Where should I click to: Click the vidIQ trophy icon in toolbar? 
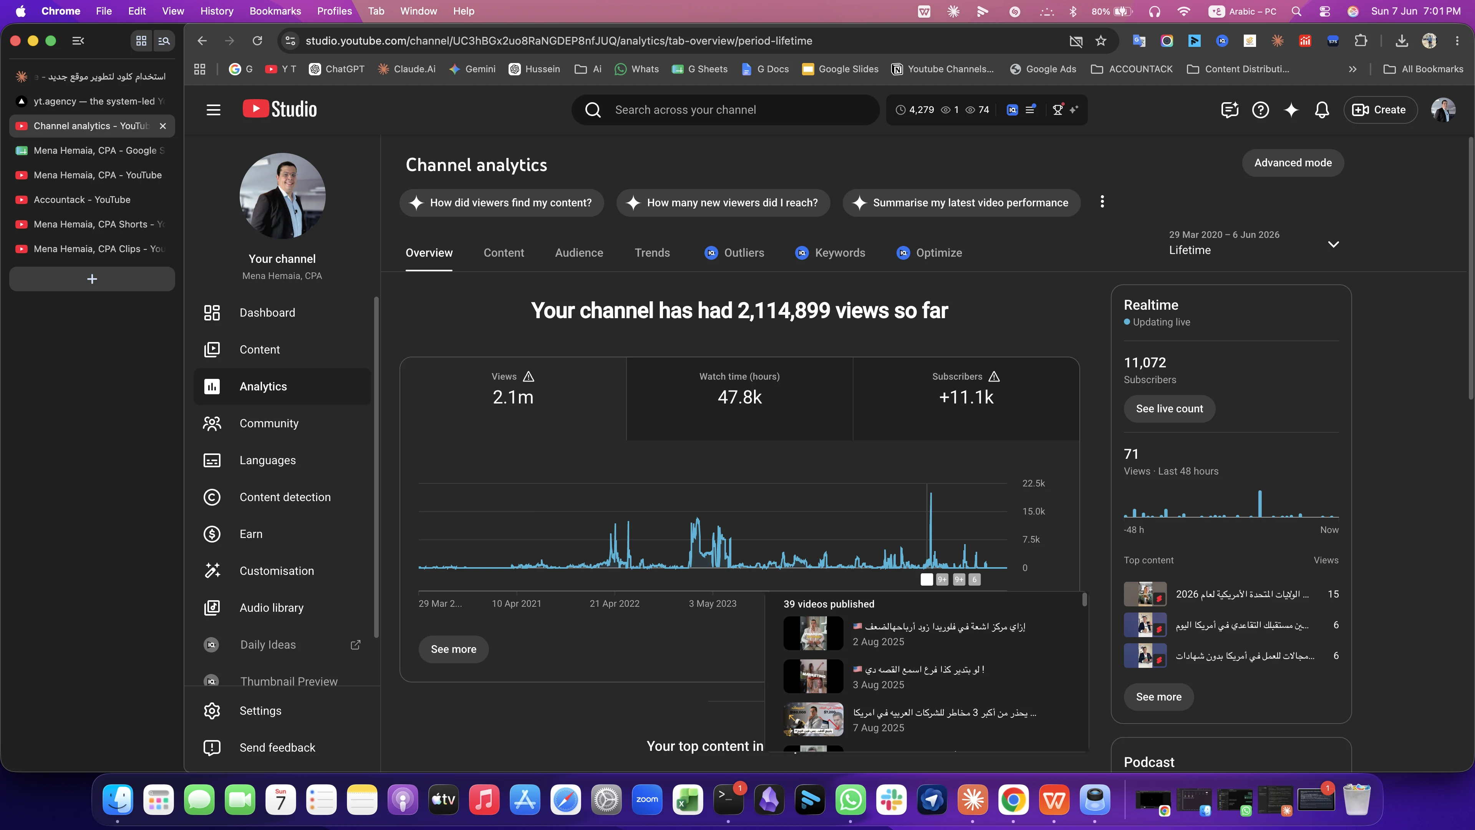tap(1058, 110)
